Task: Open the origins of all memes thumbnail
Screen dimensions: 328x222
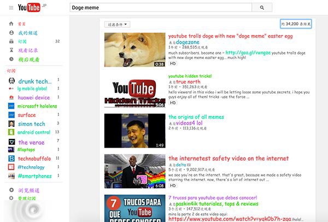Action: 134,131
